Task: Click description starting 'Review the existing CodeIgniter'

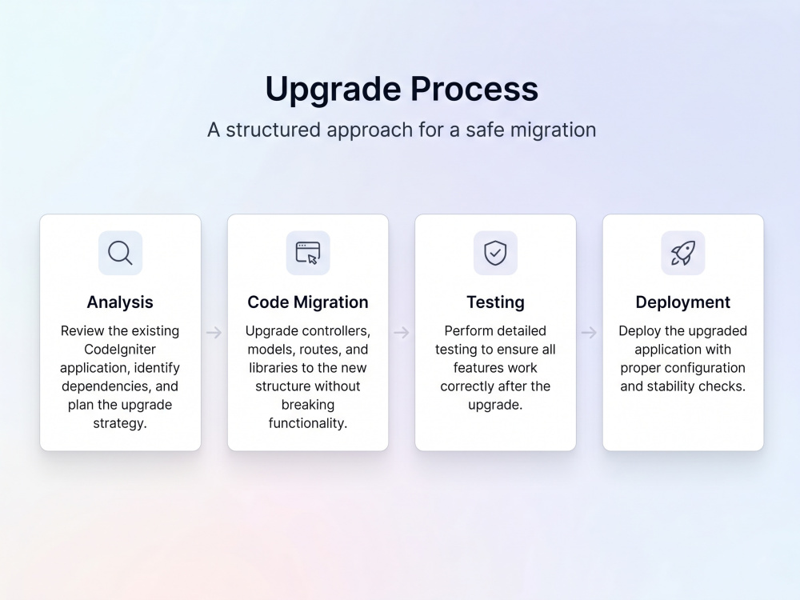Action: [120, 377]
